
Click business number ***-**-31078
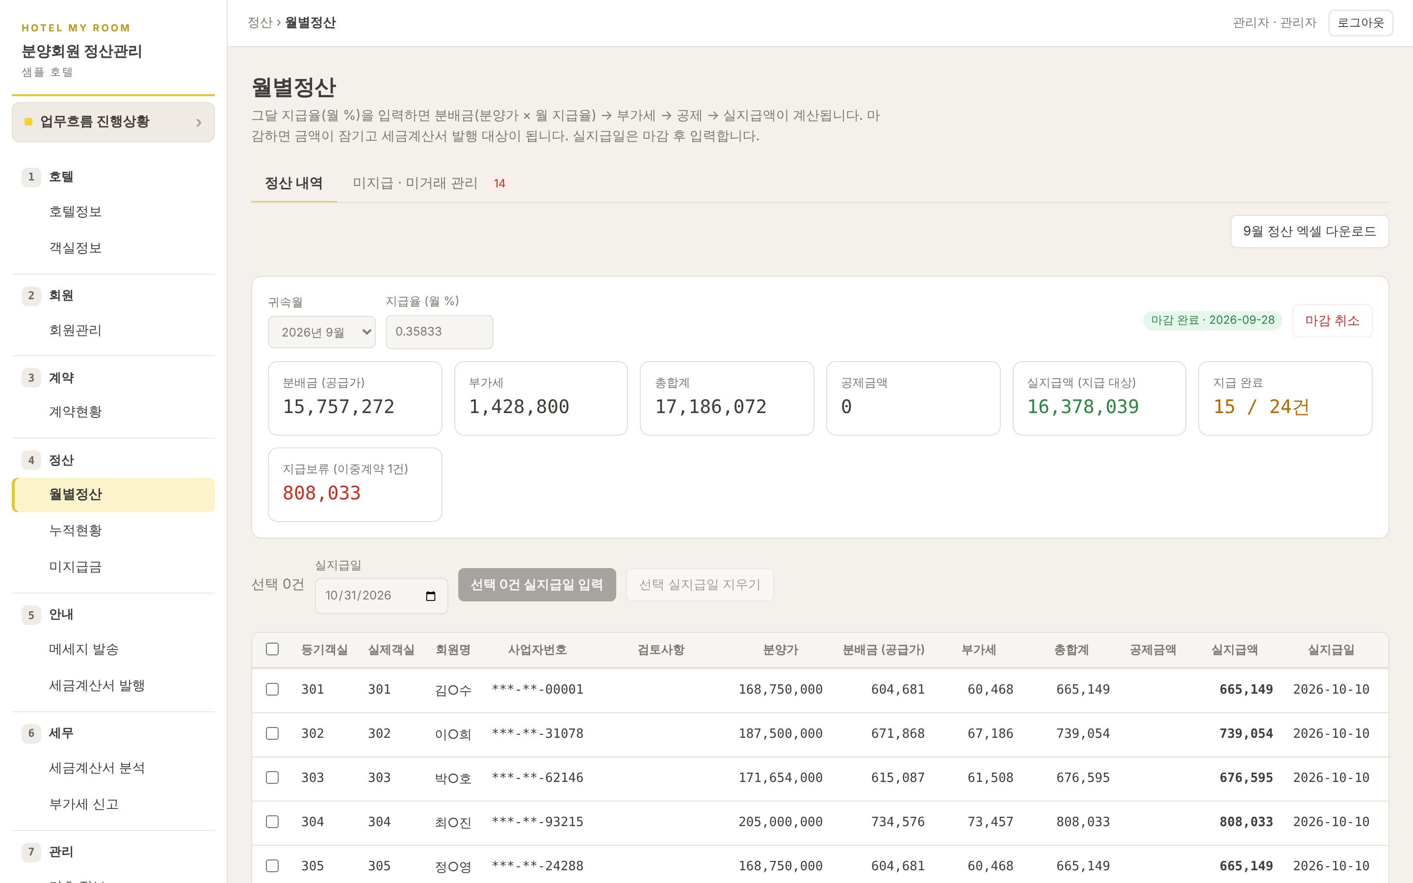(537, 733)
